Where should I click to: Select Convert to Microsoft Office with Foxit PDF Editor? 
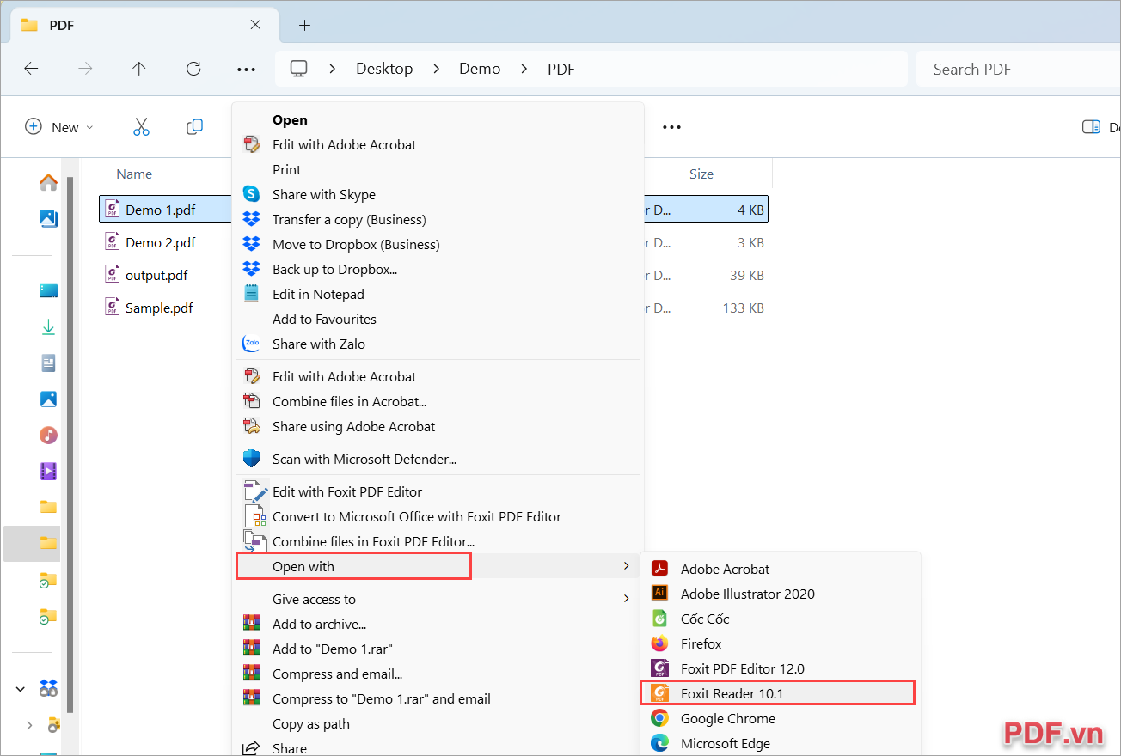coord(417,516)
